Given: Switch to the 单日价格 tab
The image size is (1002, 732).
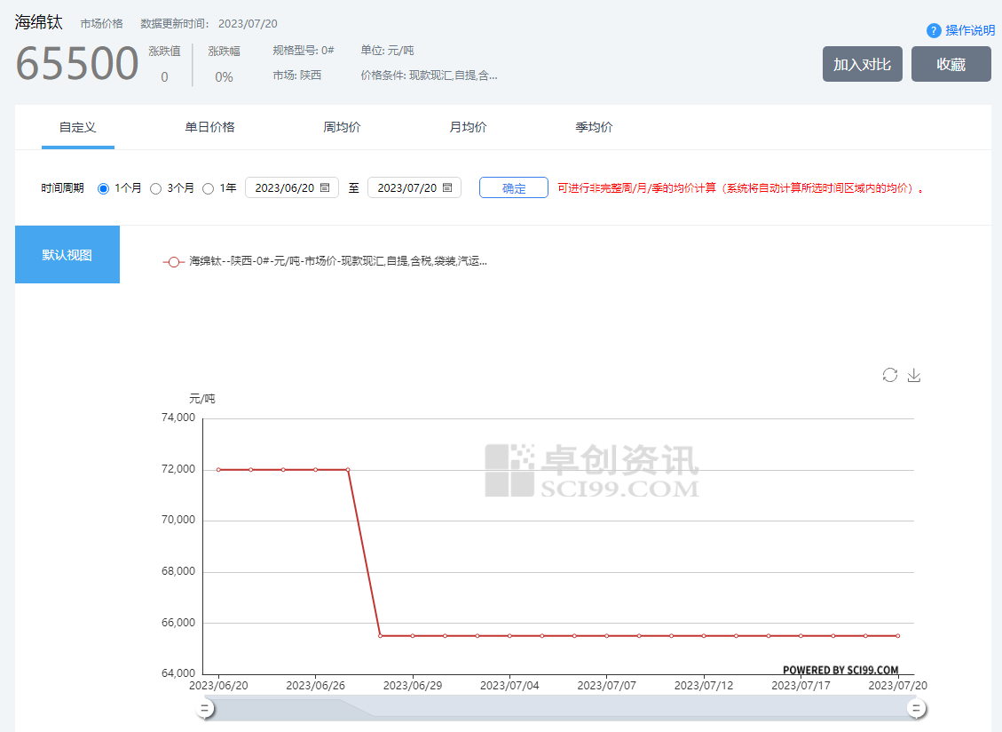Looking at the screenshot, I should [209, 127].
